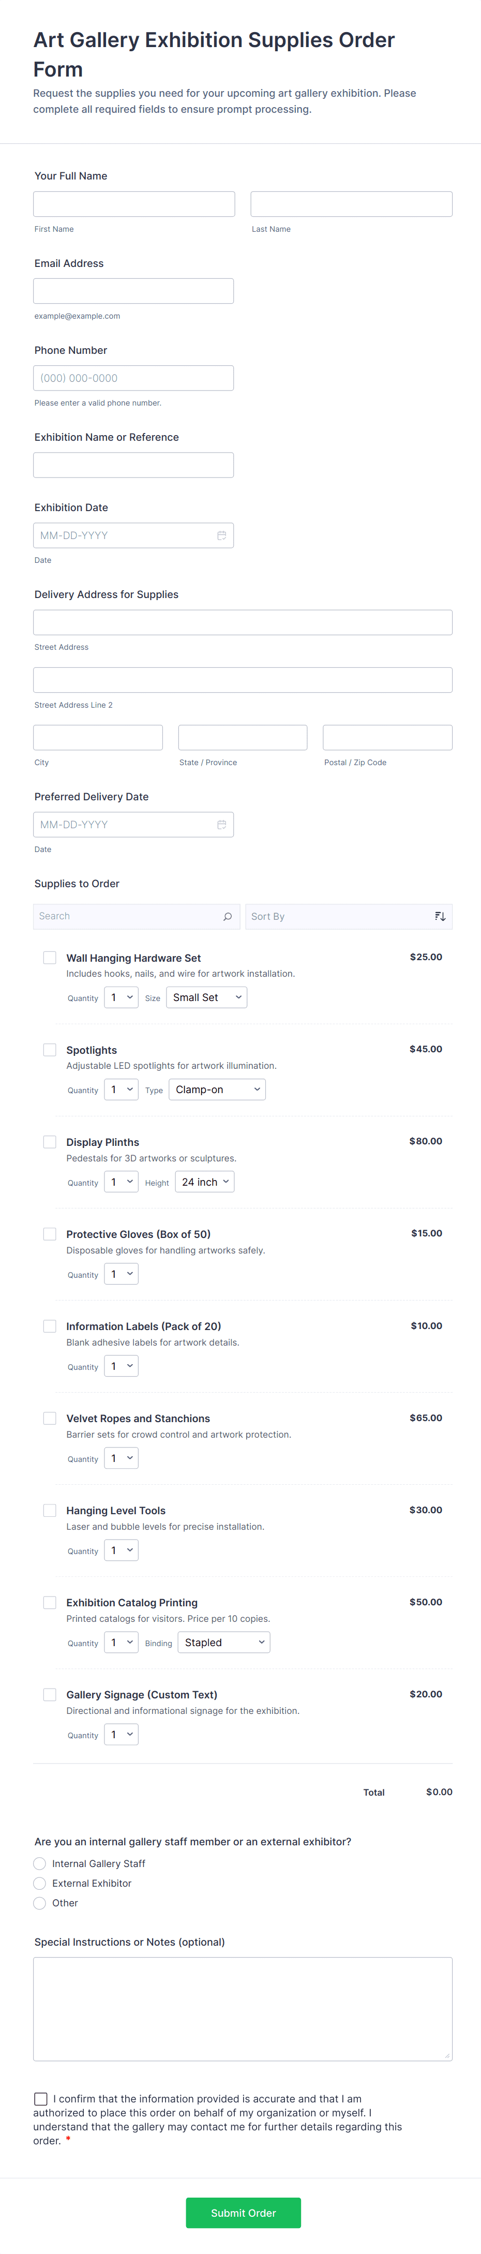Click the Special Instructions text area
This screenshot has height=2254, width=481.
pos(242,2008)
